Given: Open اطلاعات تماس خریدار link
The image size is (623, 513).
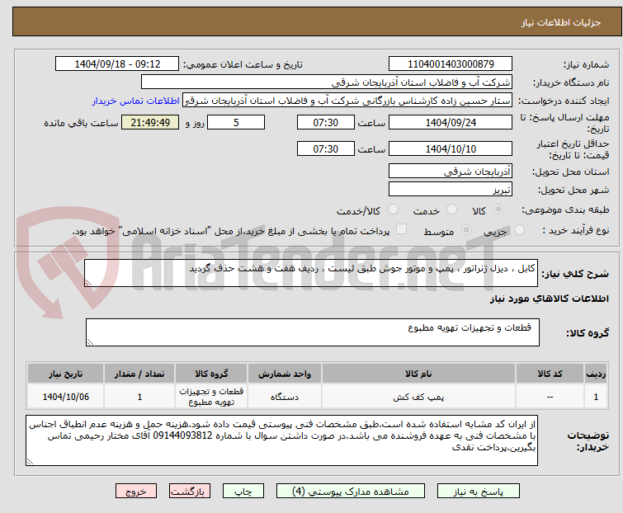Looking at the screenshot, I should (x=136, y=101).
